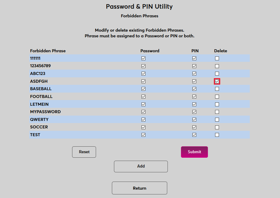Screen dimensions: 280x198
Task: Mark TEST for deletion
Action: (217, 135)
